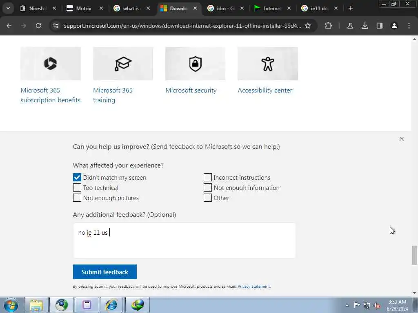Go forward to the next page
The image size is (418, 313).
[x=24, y=26]
